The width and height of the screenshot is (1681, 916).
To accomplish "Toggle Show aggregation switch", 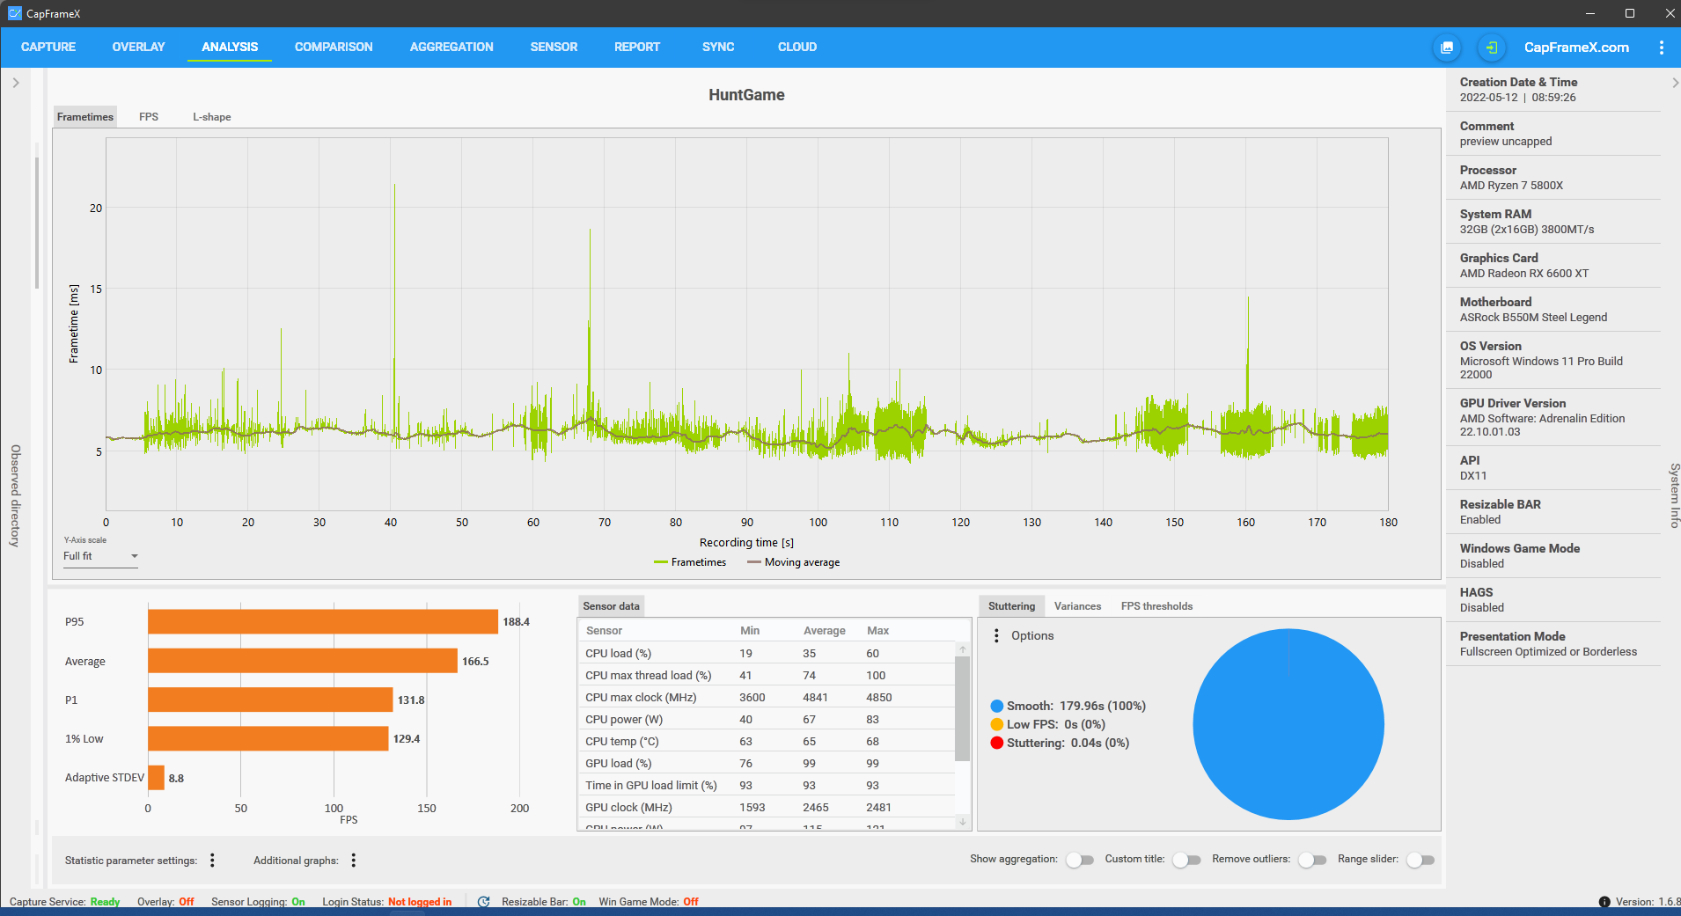I will click(x=1079, y=860).
